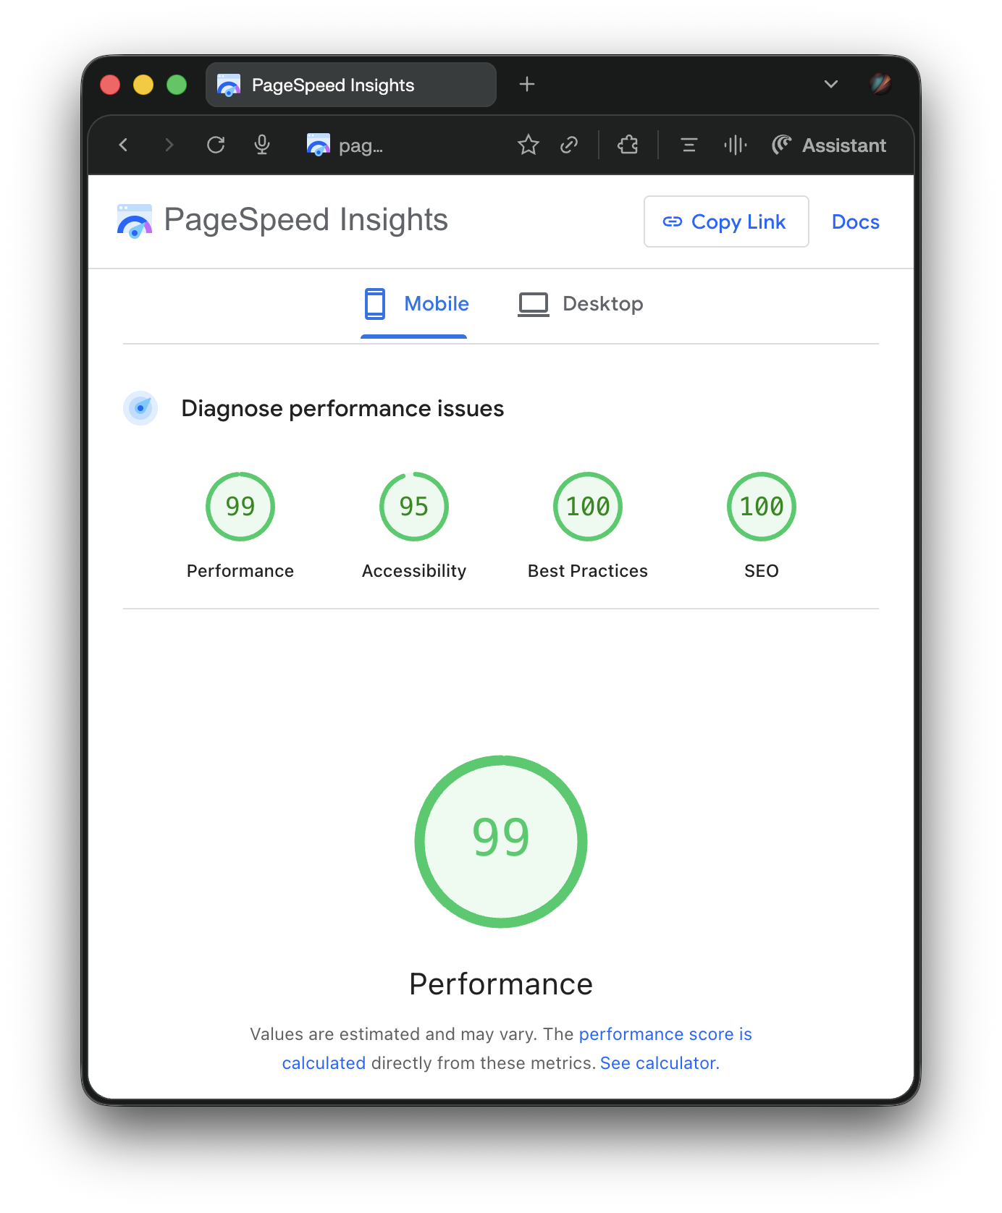Open a new tab with the plus icon
The image size is (1002, 1213).
point(527,84)
